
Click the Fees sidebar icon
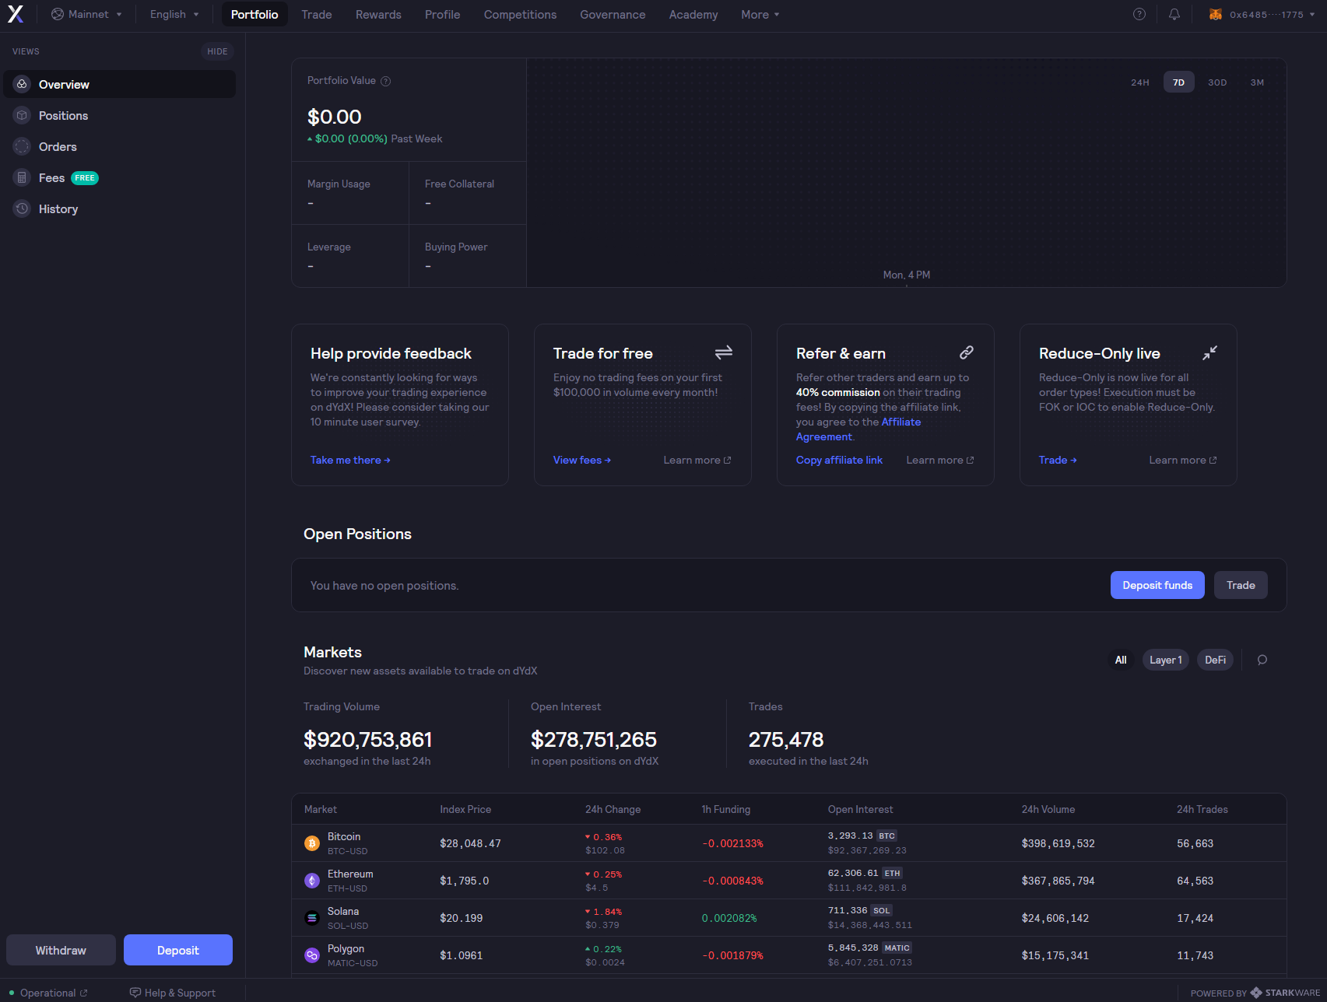[x=21, y=177]
